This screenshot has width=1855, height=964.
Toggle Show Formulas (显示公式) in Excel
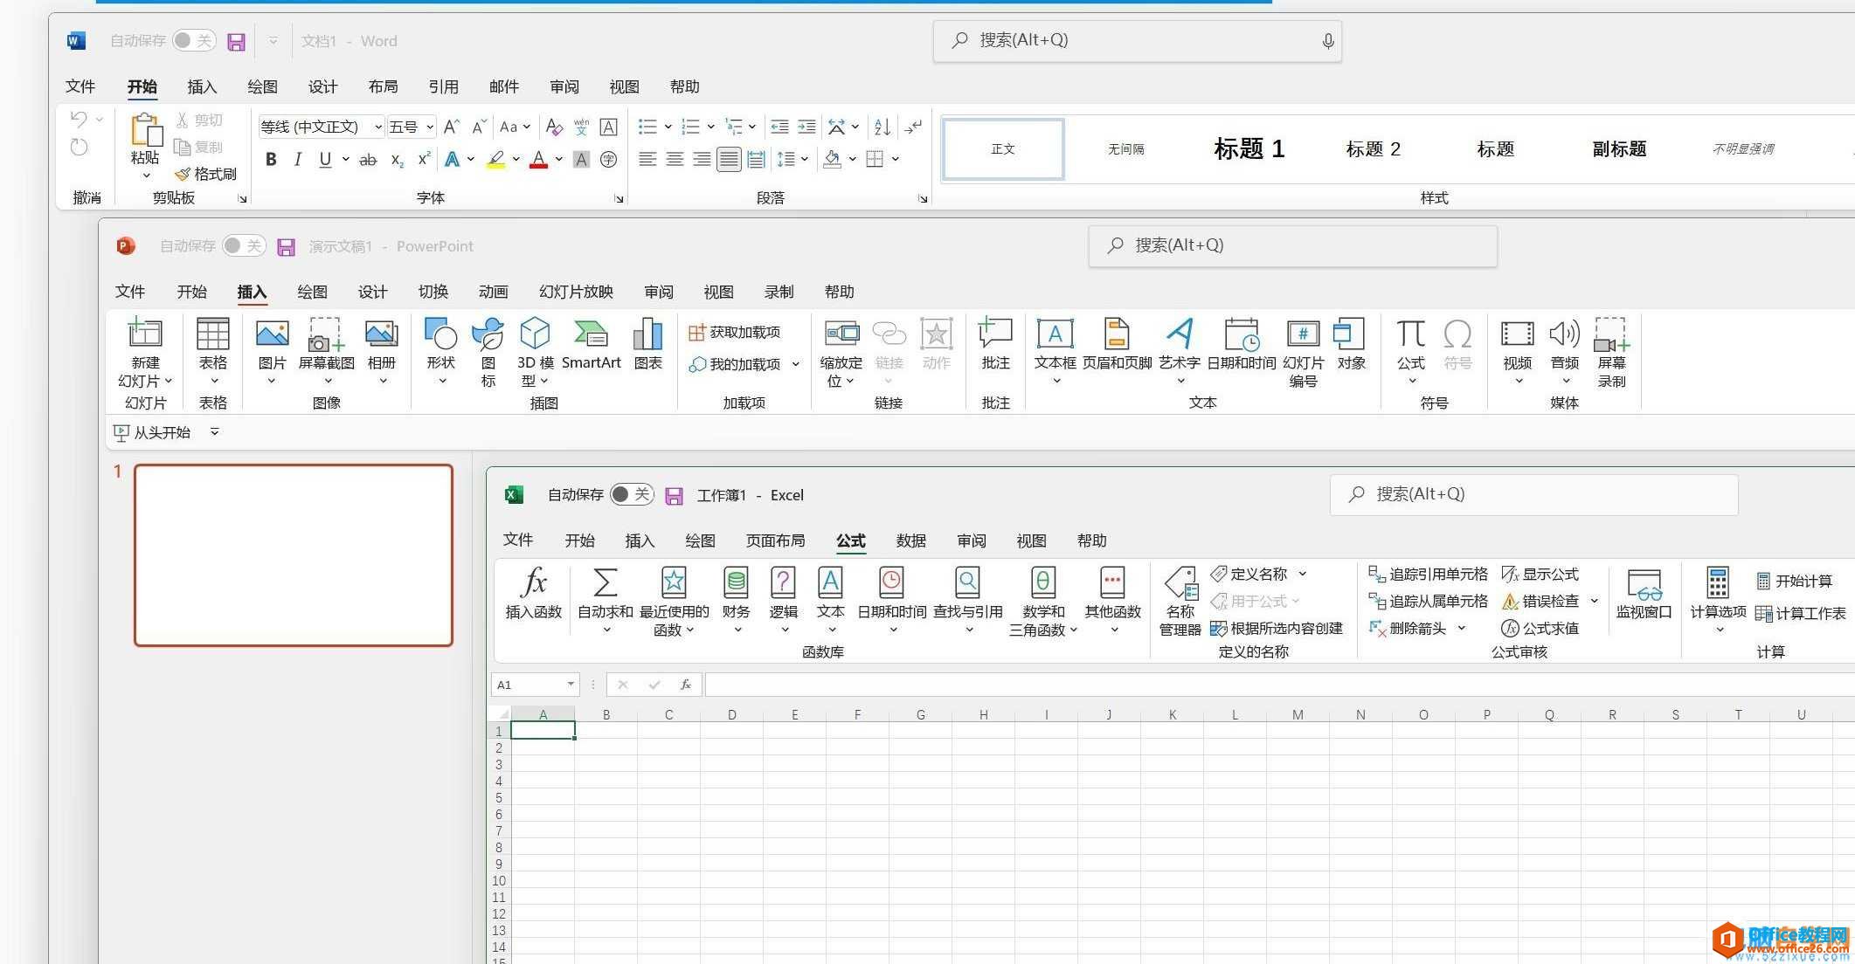coord(1540,574)
